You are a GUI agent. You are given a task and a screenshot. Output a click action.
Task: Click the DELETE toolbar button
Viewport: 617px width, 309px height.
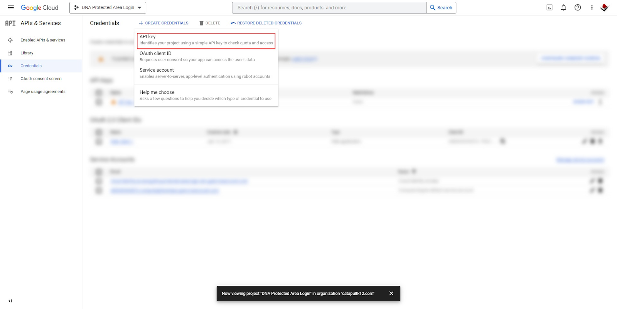210,23
